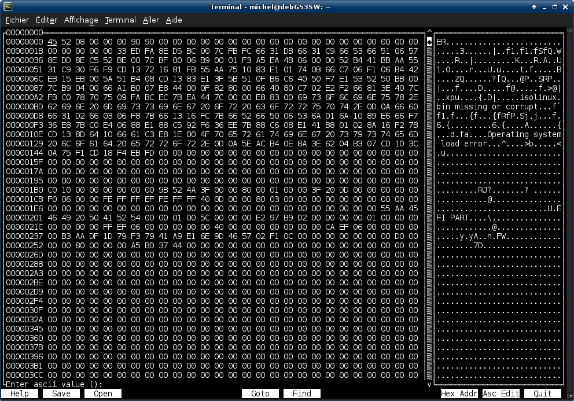This screenshot has width=574, height=401.
Task: Open the Fichier menu
Action: click(17, 20)
